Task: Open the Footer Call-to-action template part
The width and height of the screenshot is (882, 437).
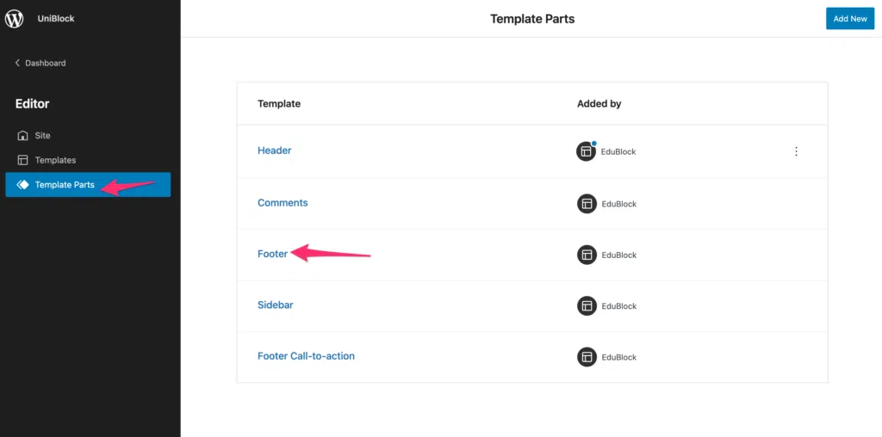Action: (306, 356)
